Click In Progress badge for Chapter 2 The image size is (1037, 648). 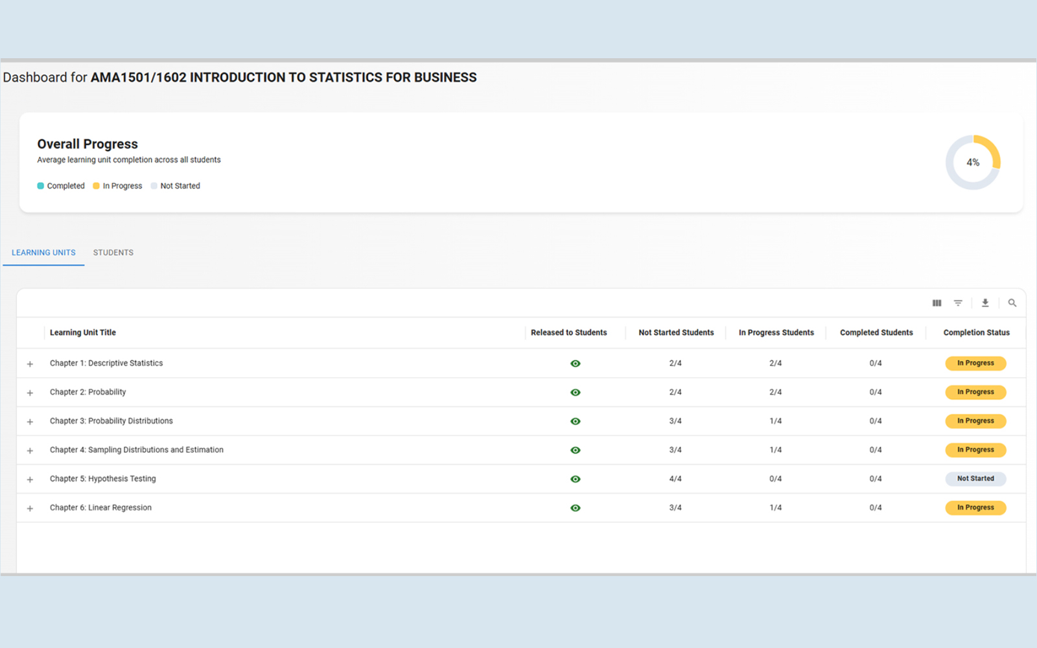(975, 392)
